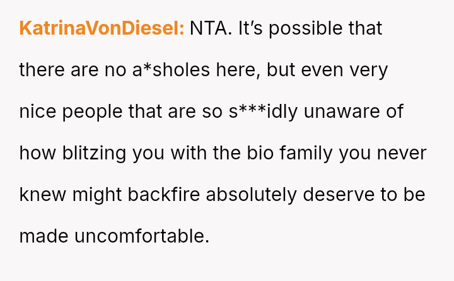Click the word "nice" in the comment

coord(37,112)
